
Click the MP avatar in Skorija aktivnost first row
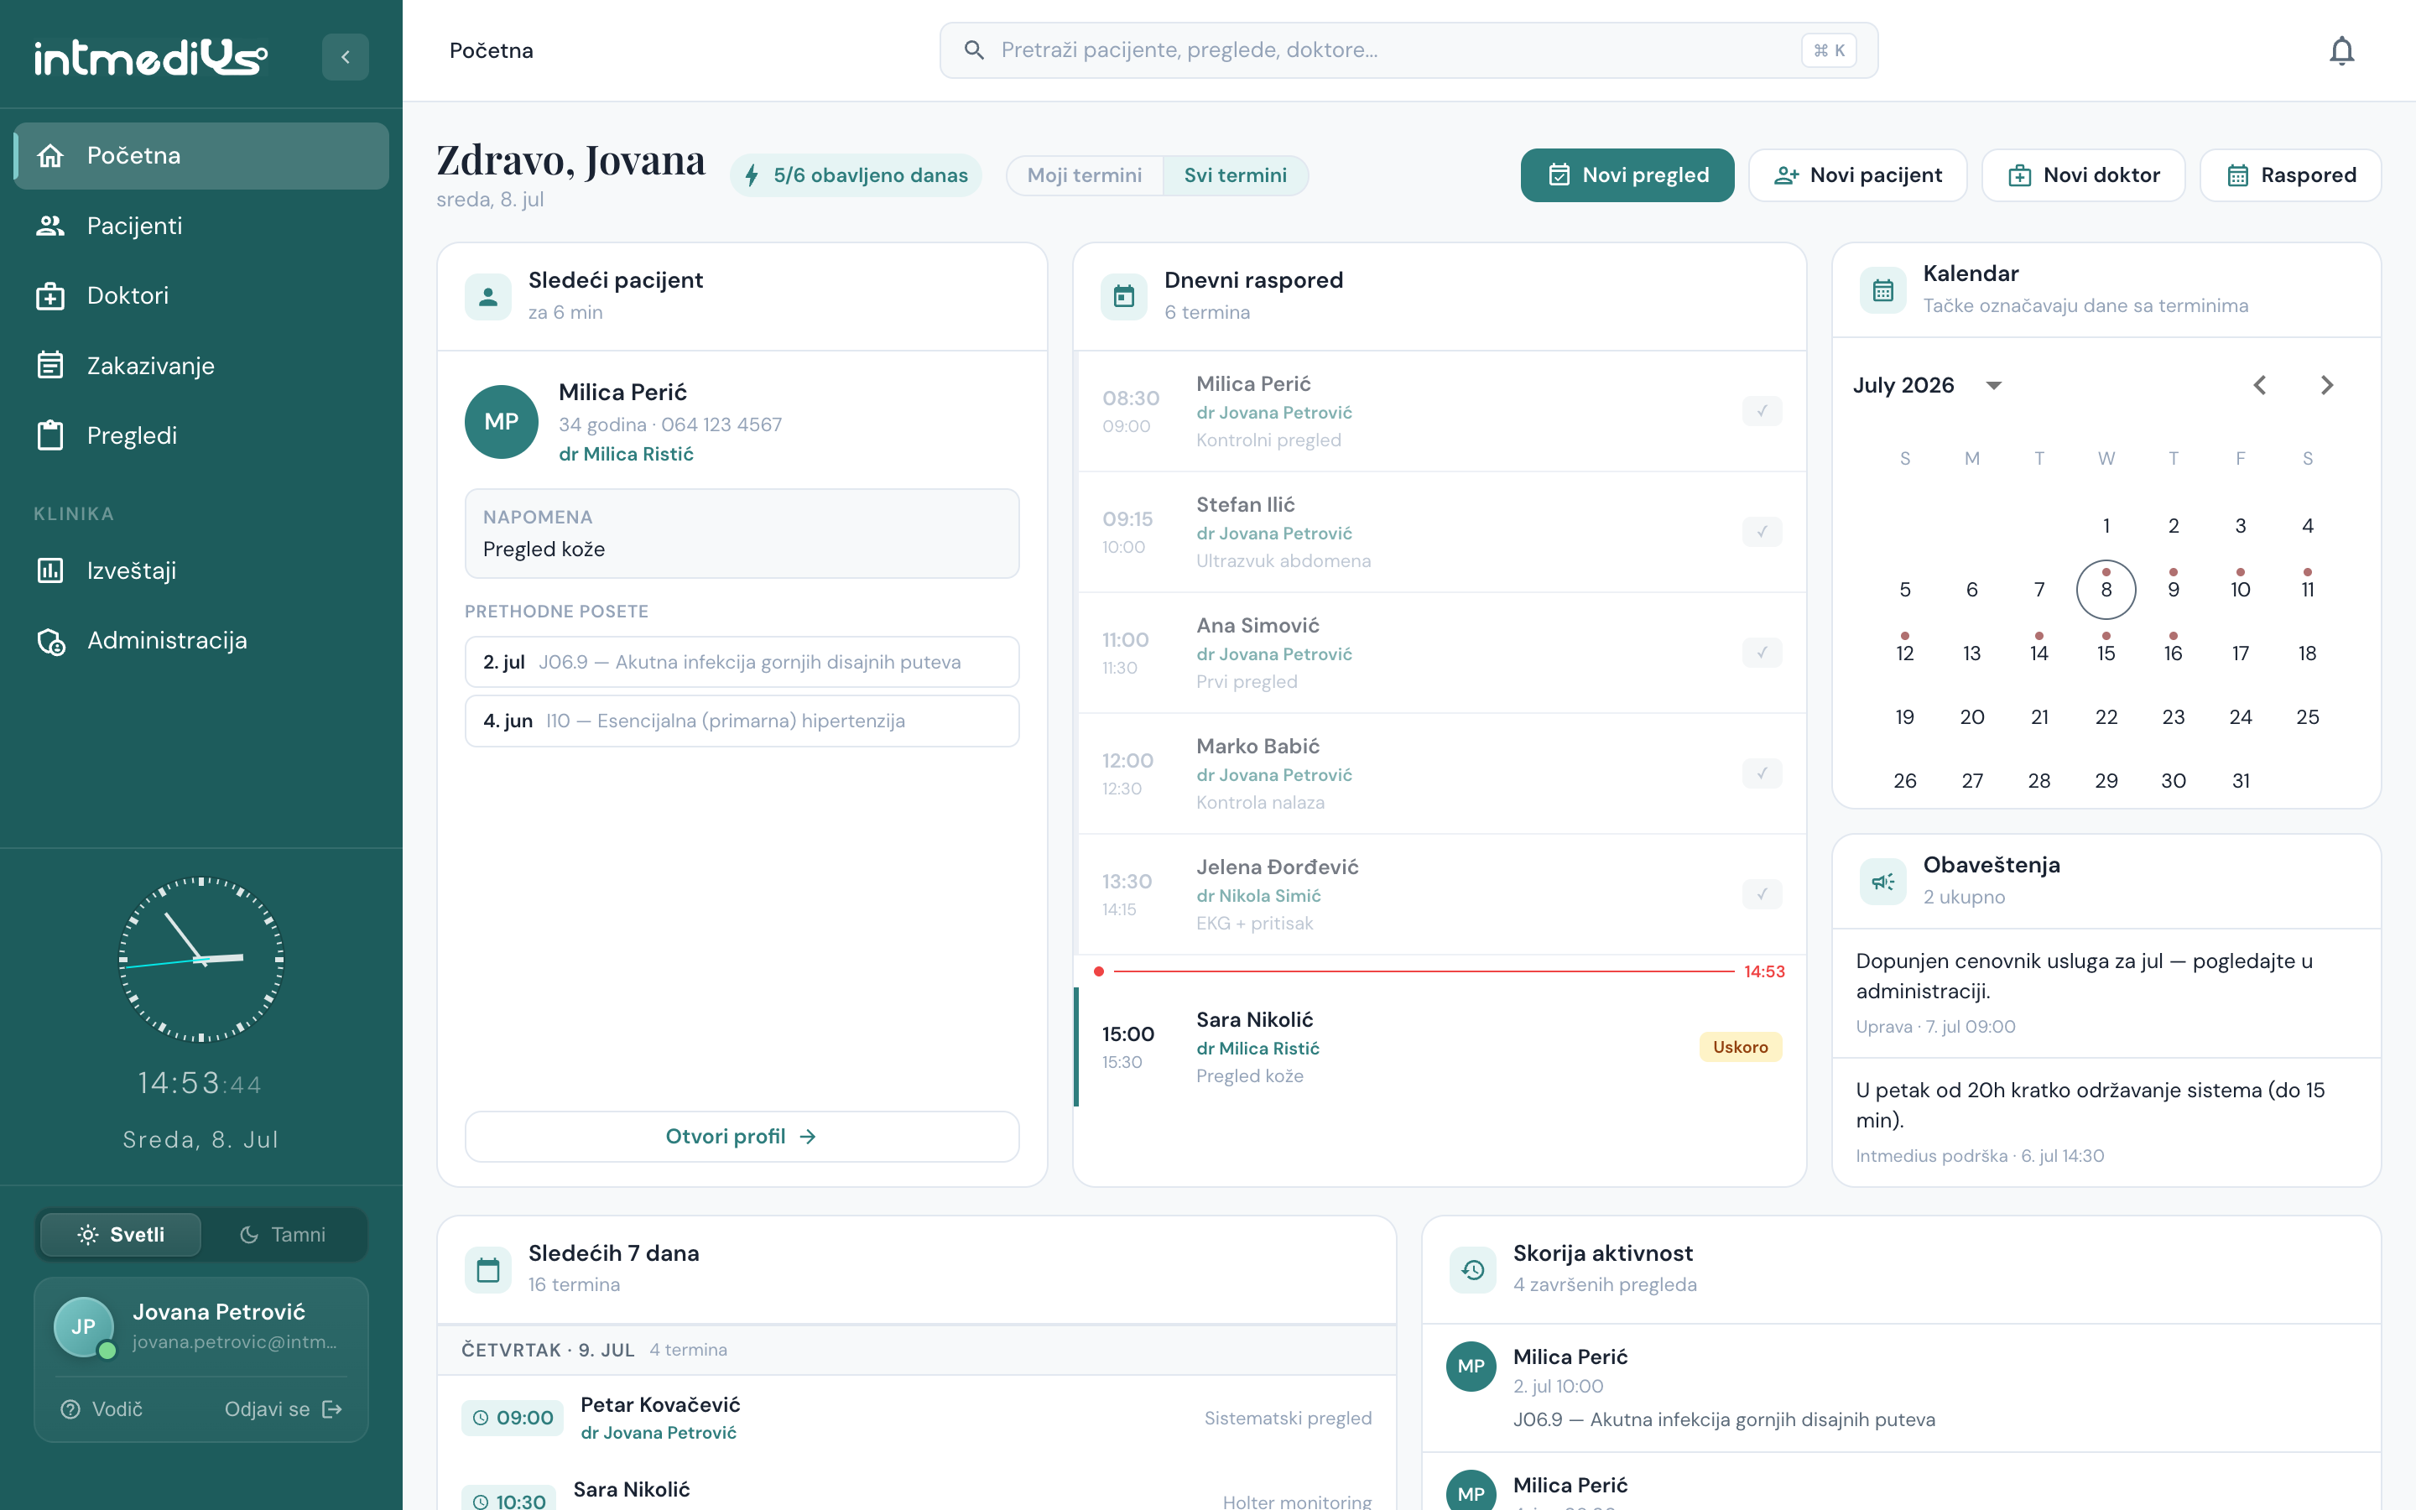coord(1471,1367)
